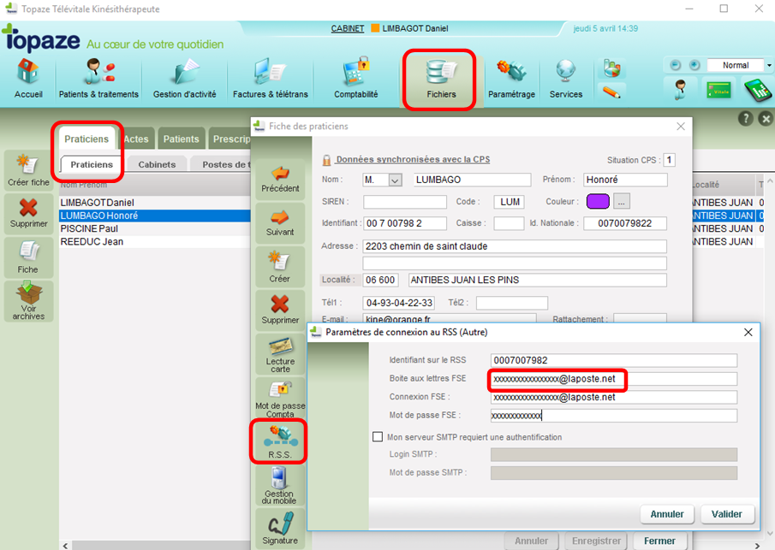This screenshot has width=775, height=550.
Task: Click the ellipsis button next to Couleur
Action: pos(622,201)
